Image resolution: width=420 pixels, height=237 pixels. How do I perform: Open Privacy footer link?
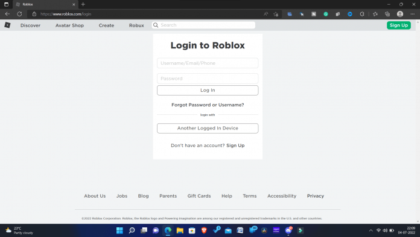click(x=316, y=196)
